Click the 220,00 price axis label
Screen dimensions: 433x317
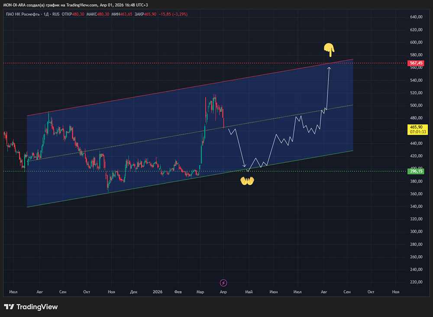[x=416, y=282]
